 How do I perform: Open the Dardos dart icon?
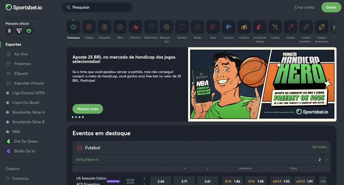coord(291,27)
